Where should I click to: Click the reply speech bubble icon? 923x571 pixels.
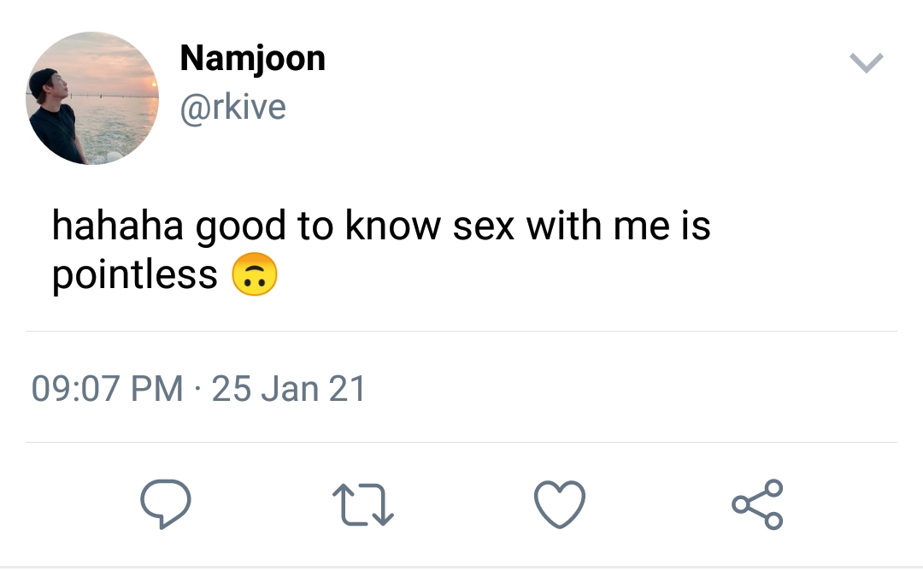pos(165,504)
